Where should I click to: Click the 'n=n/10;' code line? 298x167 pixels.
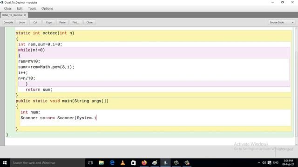27,78
